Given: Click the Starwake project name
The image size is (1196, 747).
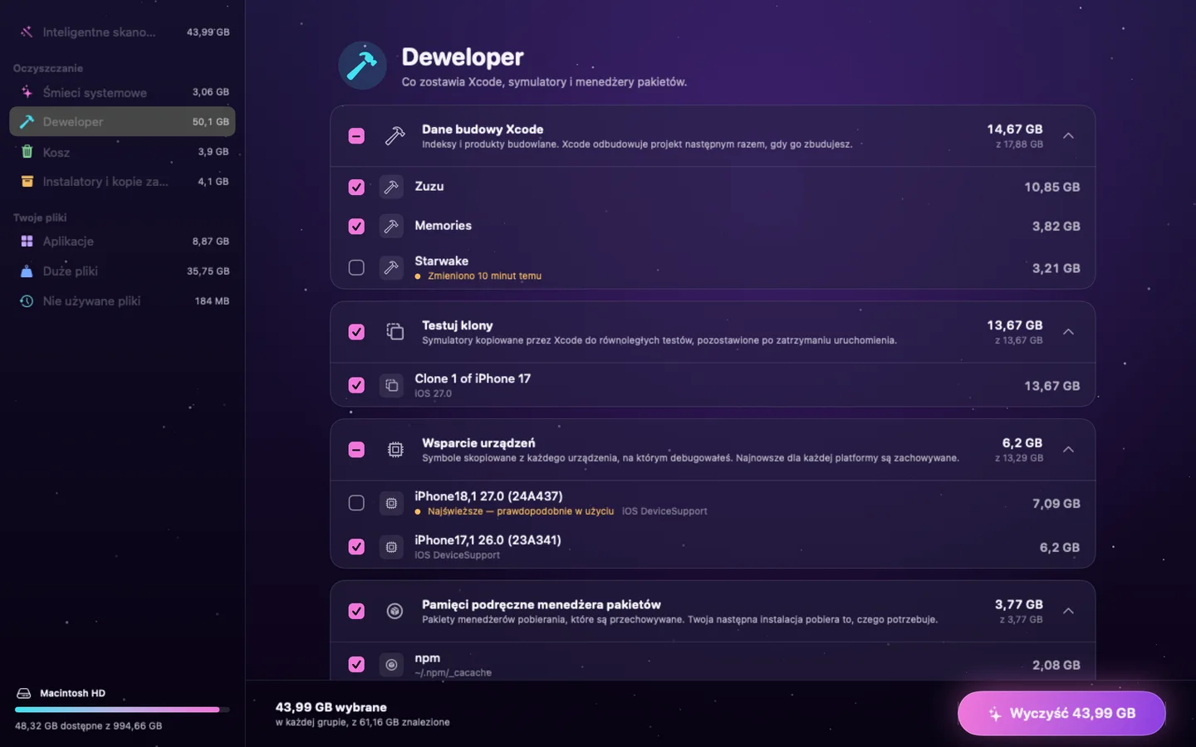Looking at the screenshot, I should 441,261.
